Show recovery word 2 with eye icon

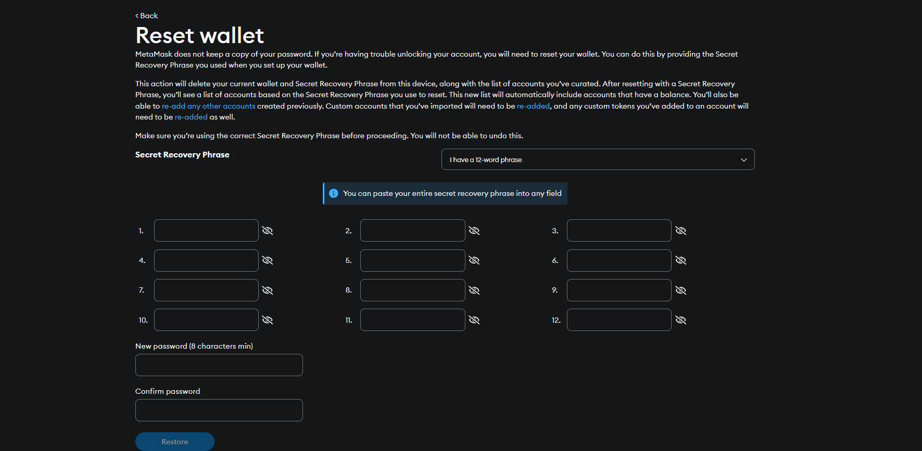[474, 231]
